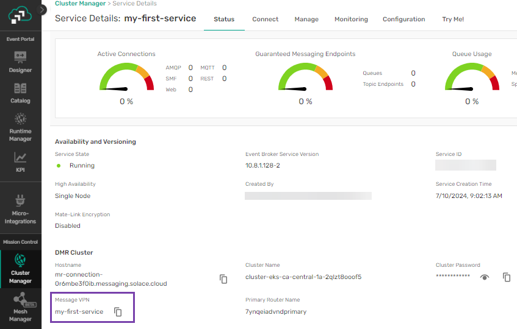517x329 pixels.
Task: Switch to the Monitoring tab
Action: pyautogui.click(x=351, y=19)
